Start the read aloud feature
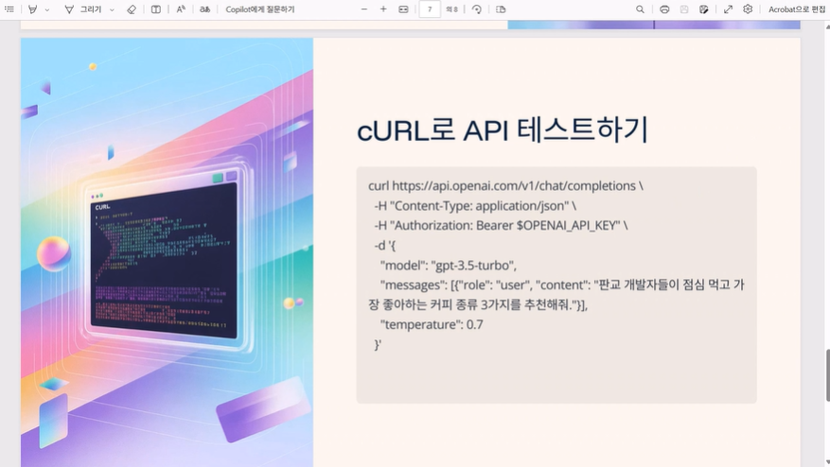The image size is (830, 467). (181, 9)
